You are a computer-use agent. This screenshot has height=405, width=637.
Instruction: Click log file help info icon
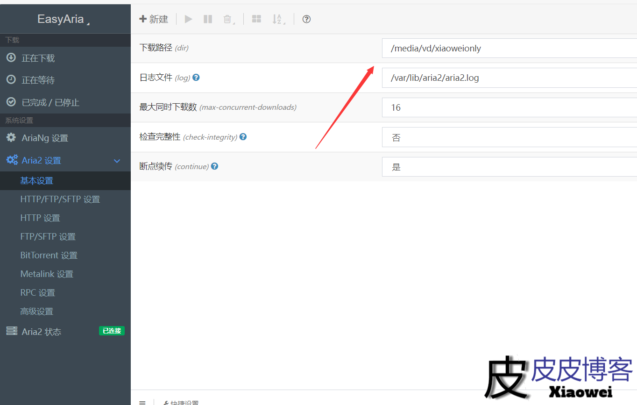(196, 78)
